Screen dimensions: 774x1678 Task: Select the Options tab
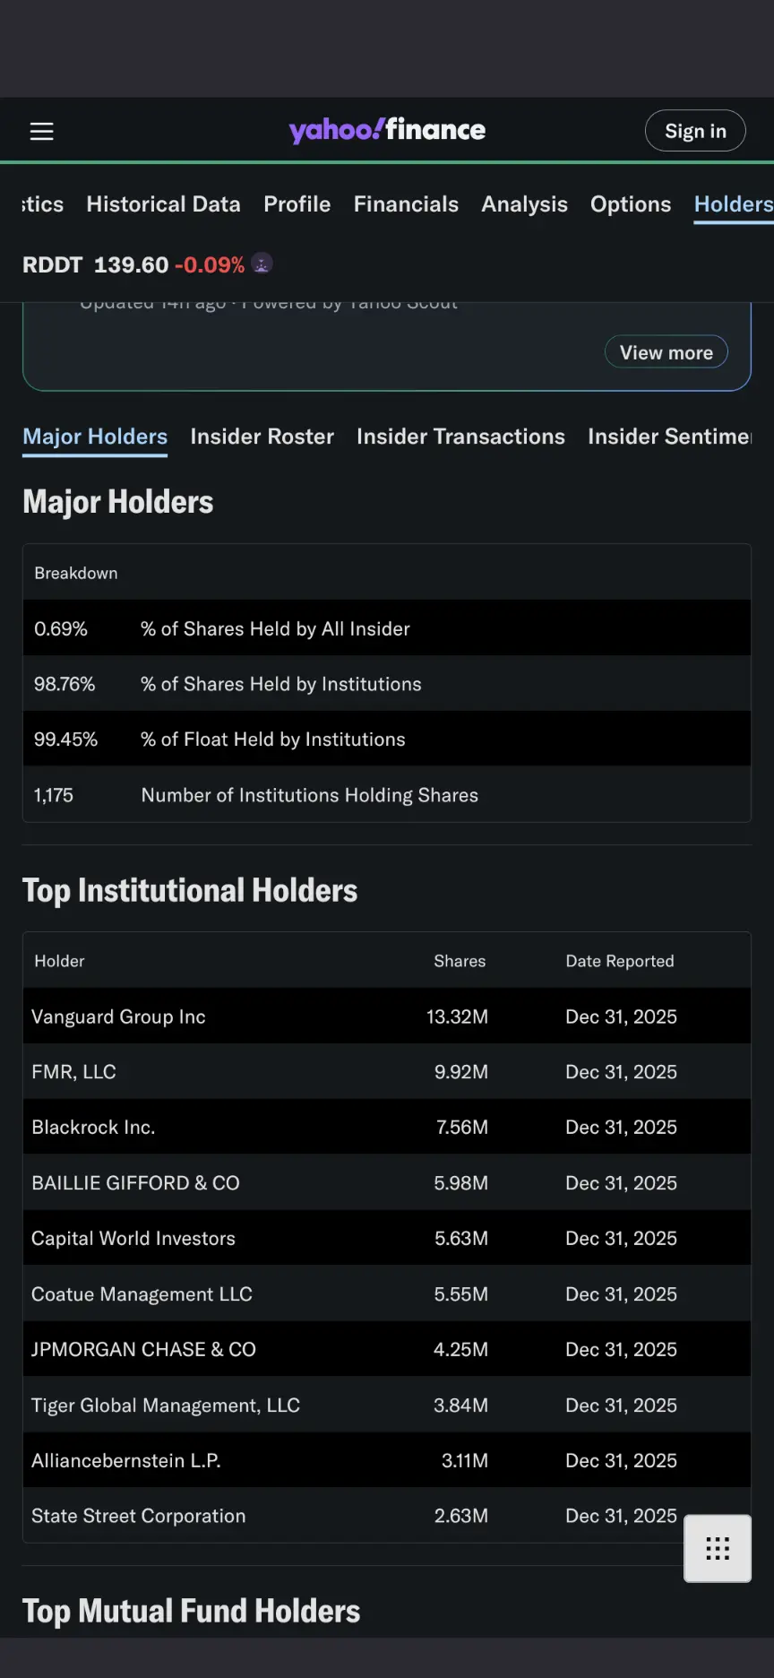tap(630, 204)
